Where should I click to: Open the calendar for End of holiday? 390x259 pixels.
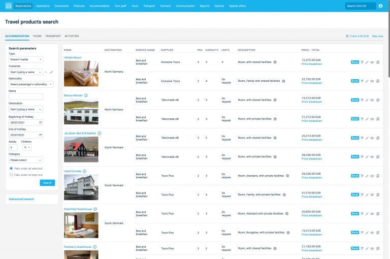40,135
